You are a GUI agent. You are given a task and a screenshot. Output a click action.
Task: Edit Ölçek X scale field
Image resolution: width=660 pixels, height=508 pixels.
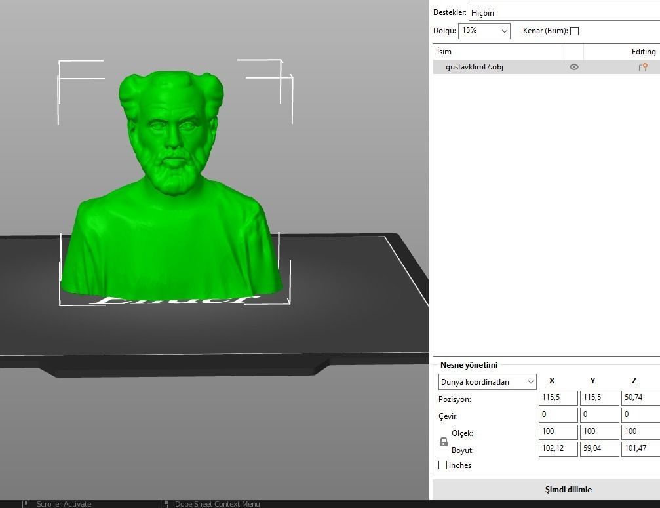coord(558,432)
